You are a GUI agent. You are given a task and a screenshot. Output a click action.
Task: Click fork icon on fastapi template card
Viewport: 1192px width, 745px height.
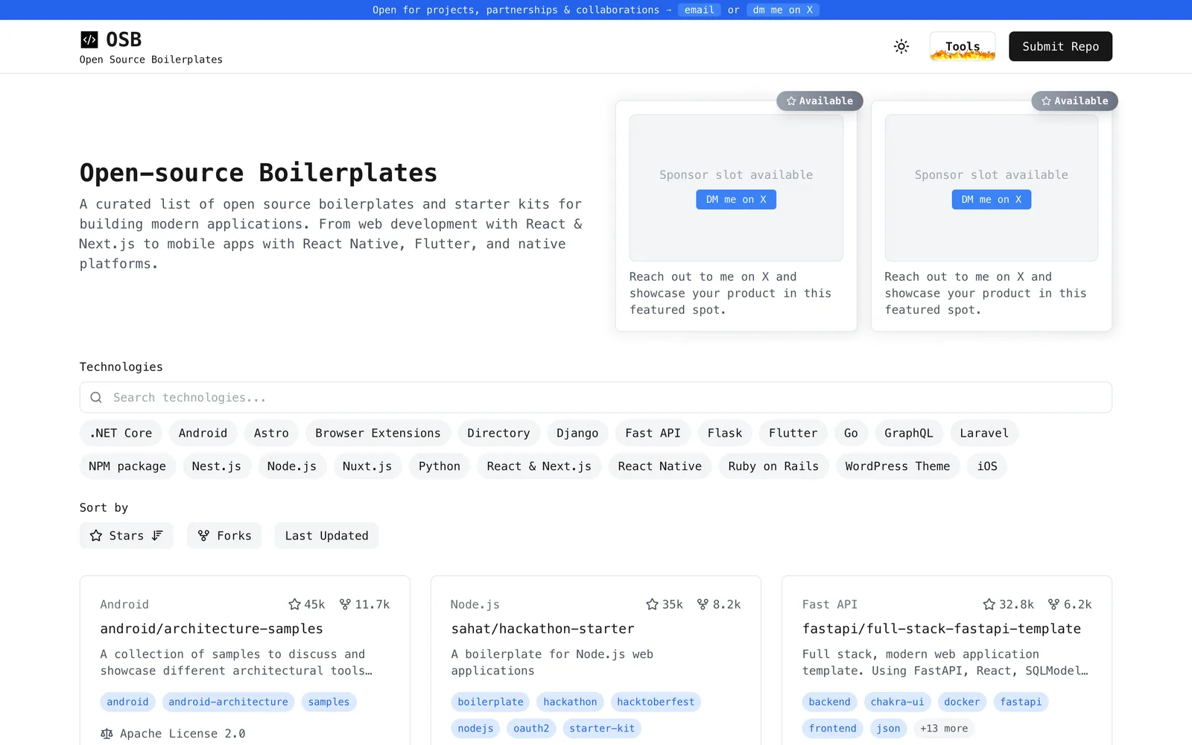pos(1053,604)
